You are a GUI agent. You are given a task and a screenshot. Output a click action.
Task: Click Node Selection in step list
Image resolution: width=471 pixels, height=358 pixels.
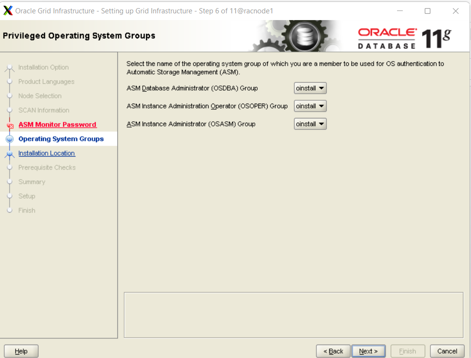click(x=40, y=96)
